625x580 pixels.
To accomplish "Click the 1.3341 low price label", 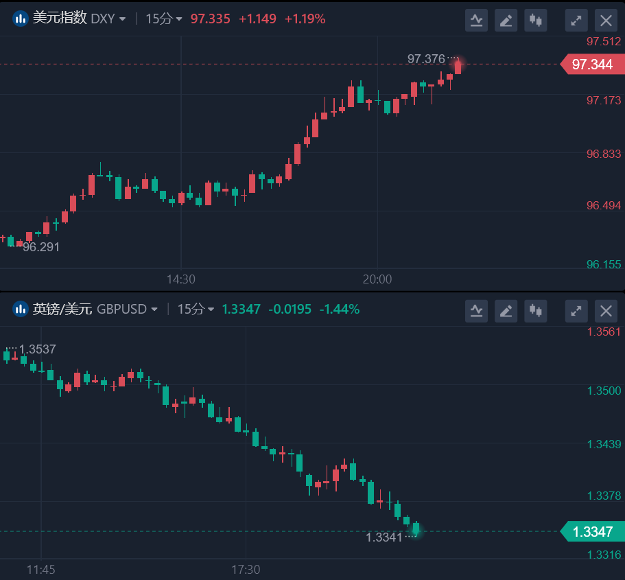I will [384, 537].
